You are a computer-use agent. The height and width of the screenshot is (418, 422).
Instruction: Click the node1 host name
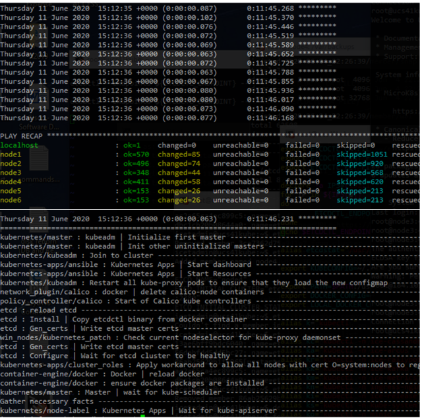pyautogui.click(x=11, y=155)
